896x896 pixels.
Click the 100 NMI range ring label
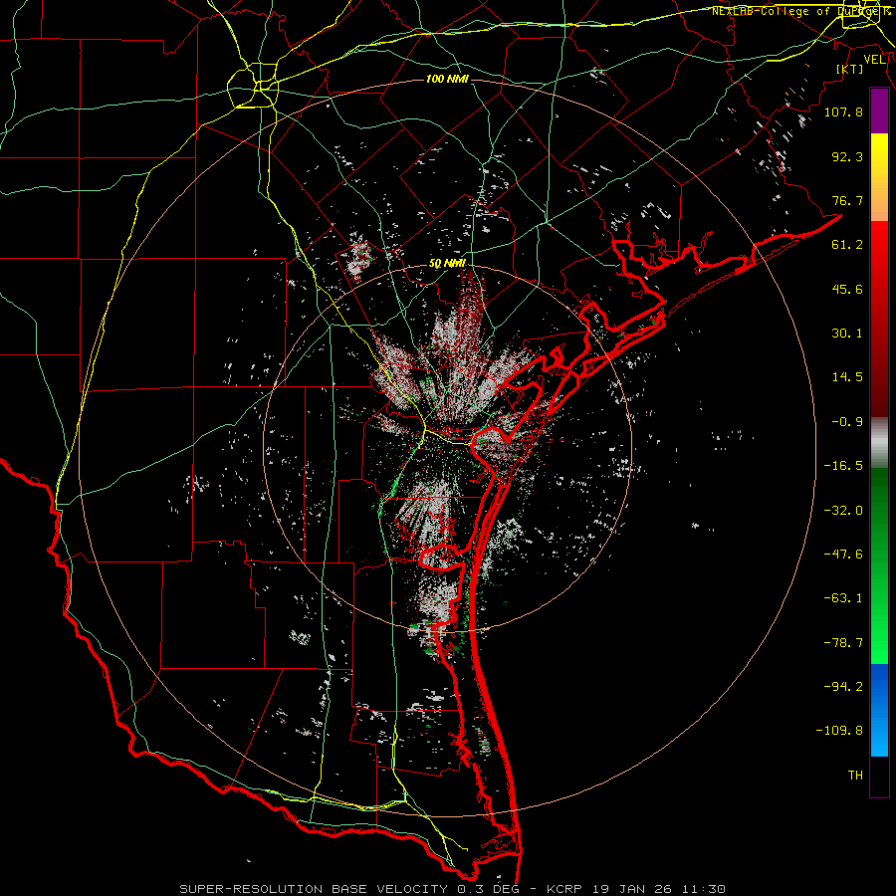447,79
